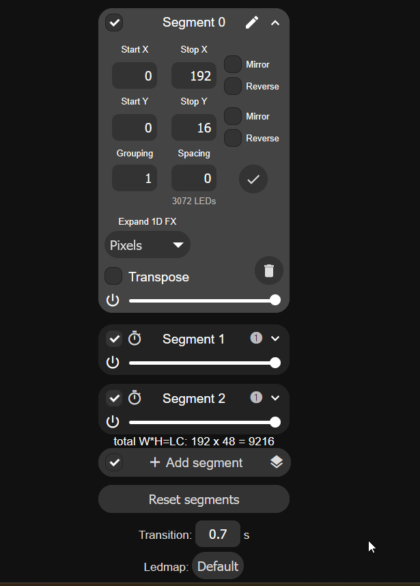Click the stopwatch icon on Segment 1
420x586 pixels.
tap(135, 339)
